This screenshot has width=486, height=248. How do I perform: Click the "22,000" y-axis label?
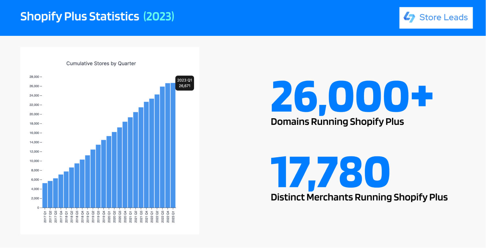pyautogui.click(x=34, y=105)
